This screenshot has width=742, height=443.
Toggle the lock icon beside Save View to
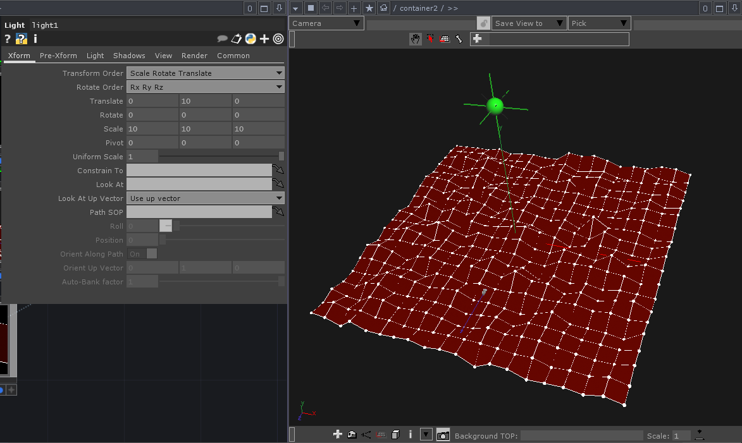pyautogui.click(x=483, y=23)
